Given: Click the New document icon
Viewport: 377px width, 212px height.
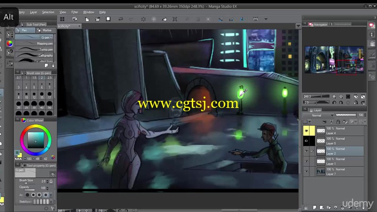Looking at the screenshot, I should 87,19.
